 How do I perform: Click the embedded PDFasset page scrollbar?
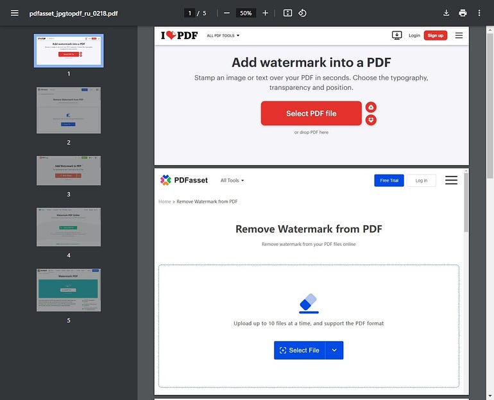pyautogui.click(x=466, y=204)
